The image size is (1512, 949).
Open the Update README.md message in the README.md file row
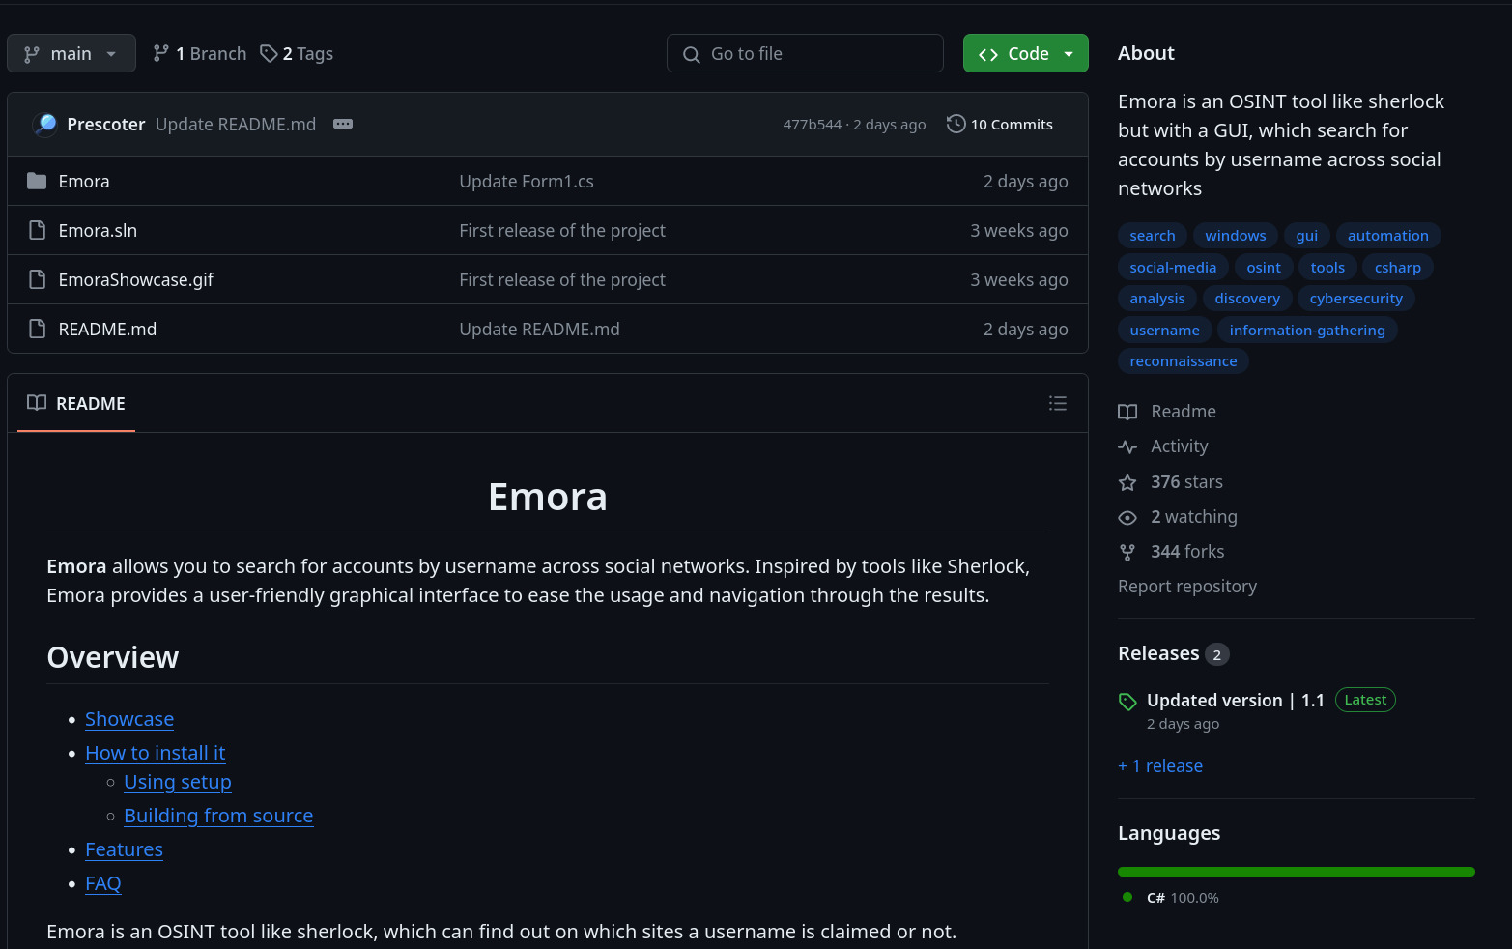[x=539, y=329]
